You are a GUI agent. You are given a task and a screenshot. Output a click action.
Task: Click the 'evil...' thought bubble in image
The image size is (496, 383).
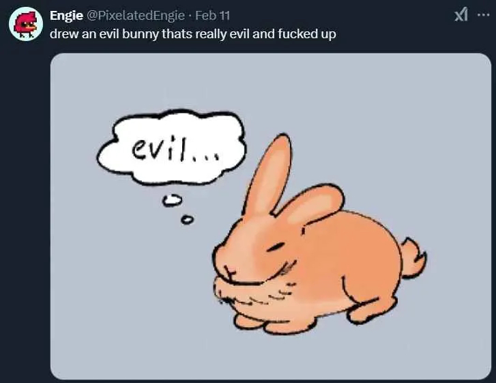(171, 147)
